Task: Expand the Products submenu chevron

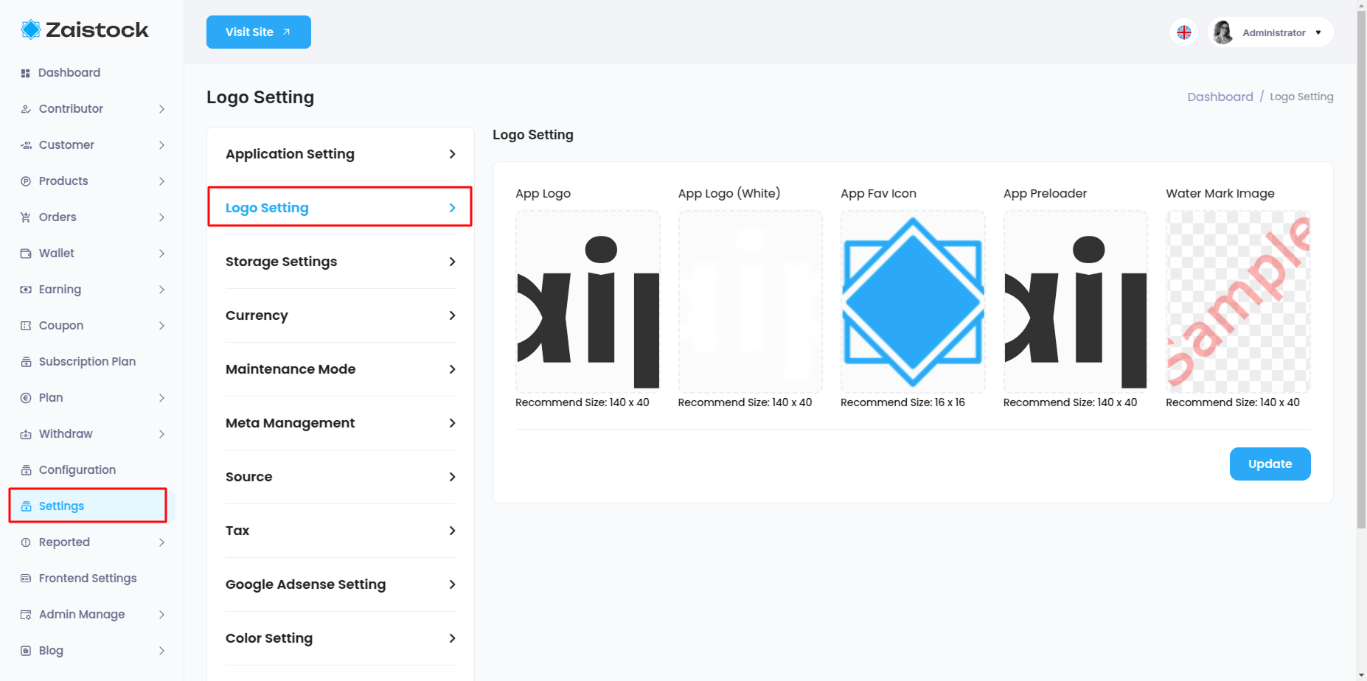Action: click(161, 181)
